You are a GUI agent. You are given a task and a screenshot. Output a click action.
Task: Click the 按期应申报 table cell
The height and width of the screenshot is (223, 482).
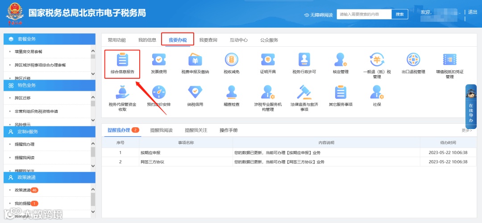[186, 152]
